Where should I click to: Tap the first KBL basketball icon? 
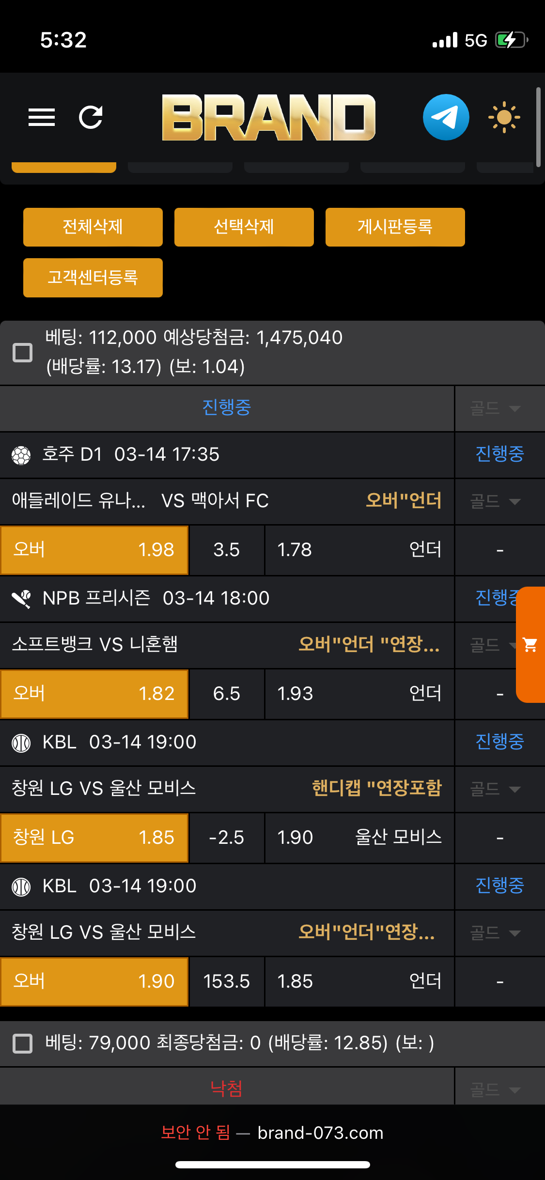coord(21,743)
